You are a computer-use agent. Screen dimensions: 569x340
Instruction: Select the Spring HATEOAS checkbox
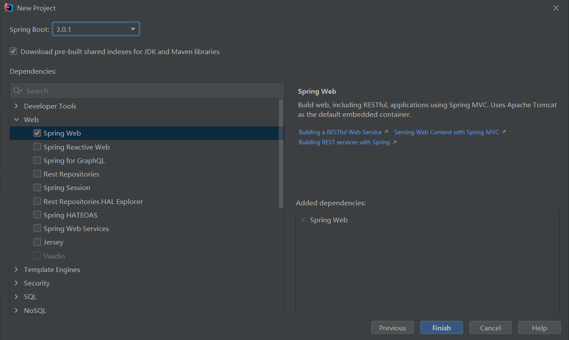tap(37, 215)
